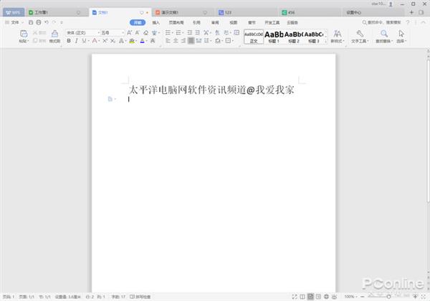The width and height of the screenshot is (430, 301).
Task: Click the Cut scissors icon
Action: pyautogui.click(x=35, y=33)
